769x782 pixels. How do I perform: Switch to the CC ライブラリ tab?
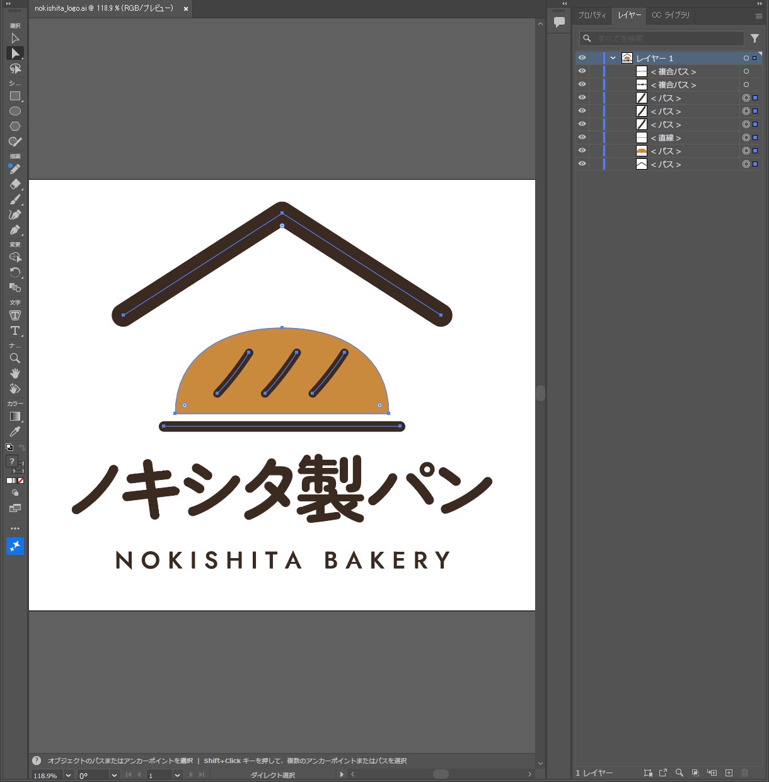coord(671,15)
